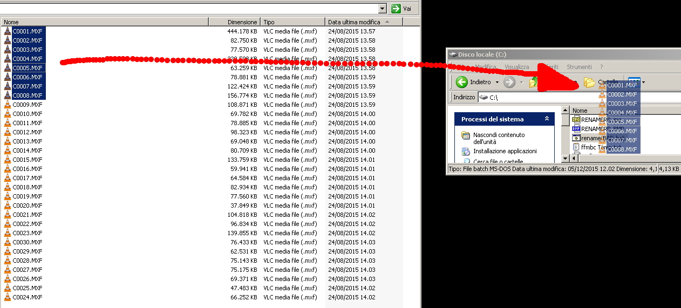Click the green Vai arrow icon
Viewport: 681px width, 308px height.
click(x=396, y=9)
